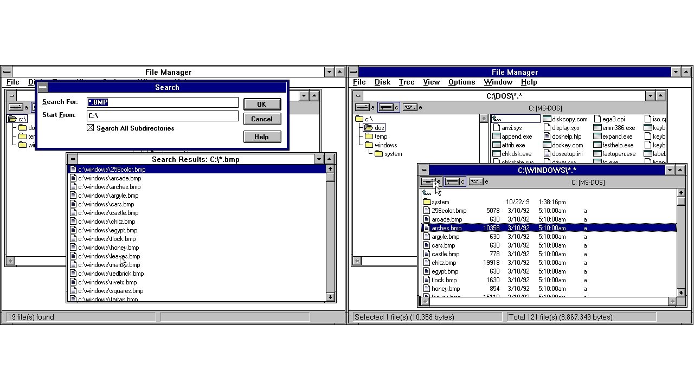Open the Help menu in right File Manager
The width and height of the screenshot is (694, 390).
point(529,82)
